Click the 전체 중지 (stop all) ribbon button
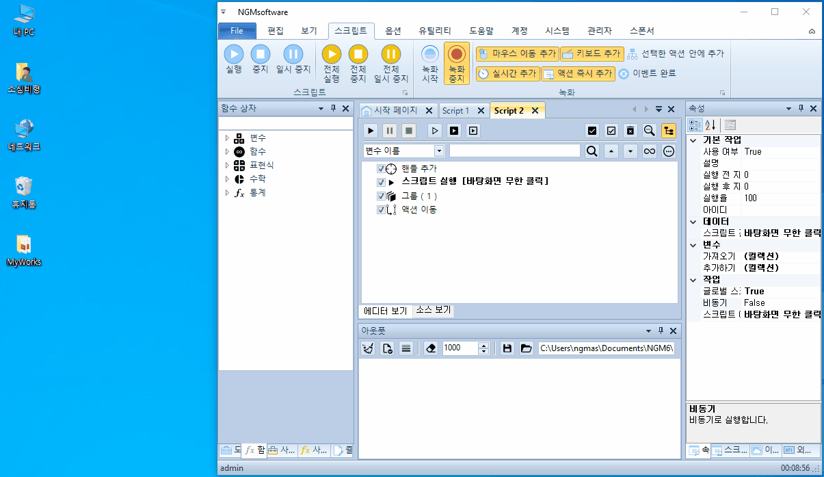Screen dimensions: 824x477 pyautogui.click(x=358, y=64)
